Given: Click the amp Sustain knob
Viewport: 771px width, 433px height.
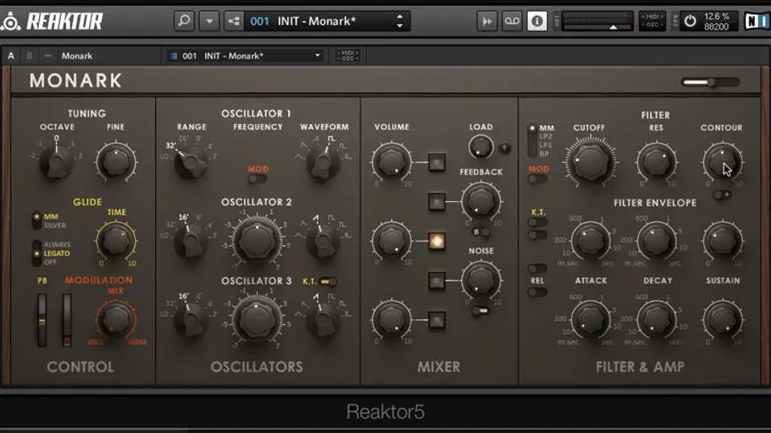Looking at the screenshot, I should pos(722,320).
